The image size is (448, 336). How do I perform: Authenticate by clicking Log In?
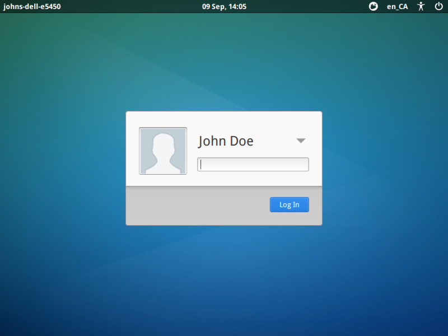289,204
